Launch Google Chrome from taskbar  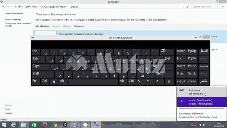click(55, 125)
